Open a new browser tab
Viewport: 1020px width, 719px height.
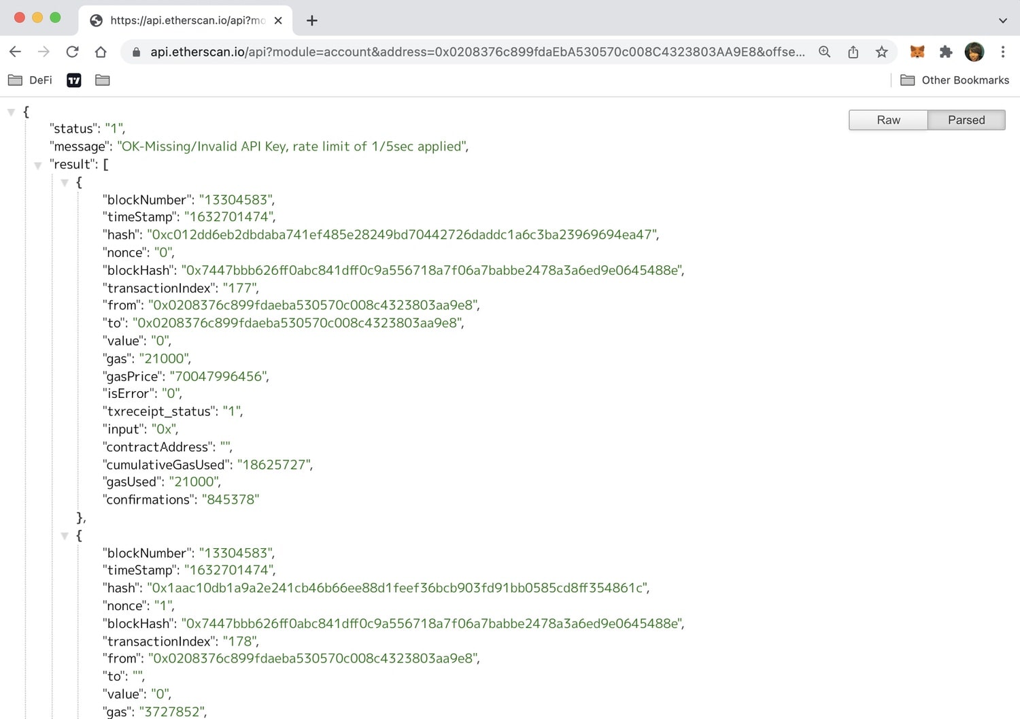click(x=312, y=20)
